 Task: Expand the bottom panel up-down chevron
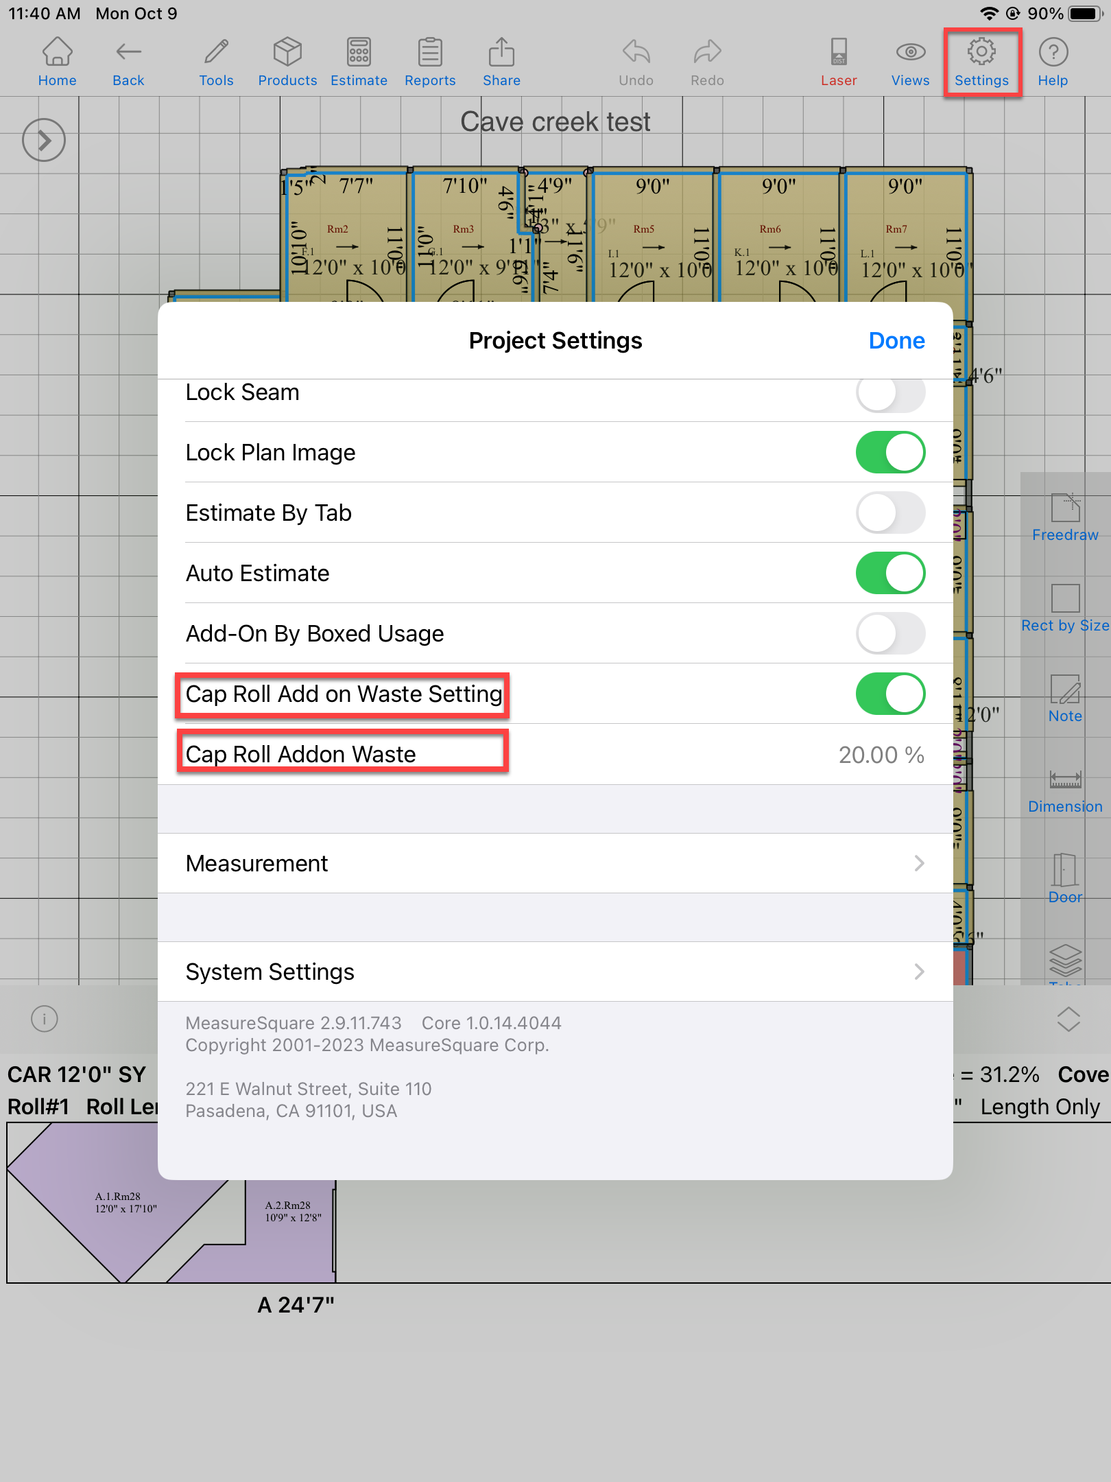(x=1068, y=1019)
